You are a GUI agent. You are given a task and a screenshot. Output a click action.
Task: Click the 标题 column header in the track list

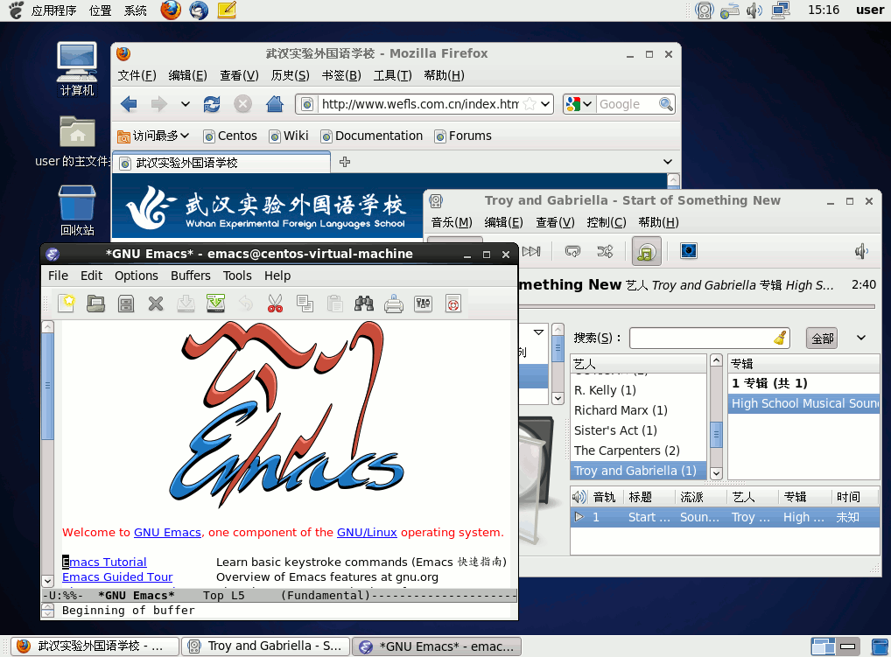point(649,498)
